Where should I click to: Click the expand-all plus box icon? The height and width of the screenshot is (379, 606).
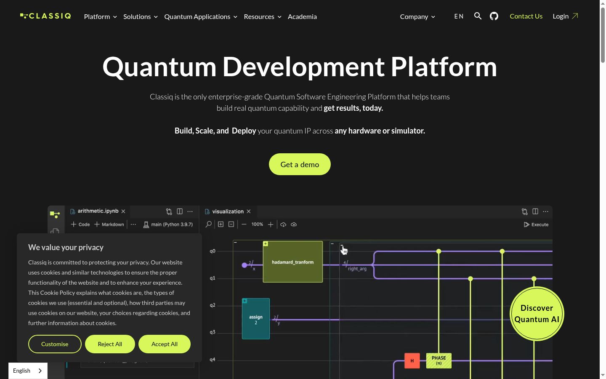[221, 224]
